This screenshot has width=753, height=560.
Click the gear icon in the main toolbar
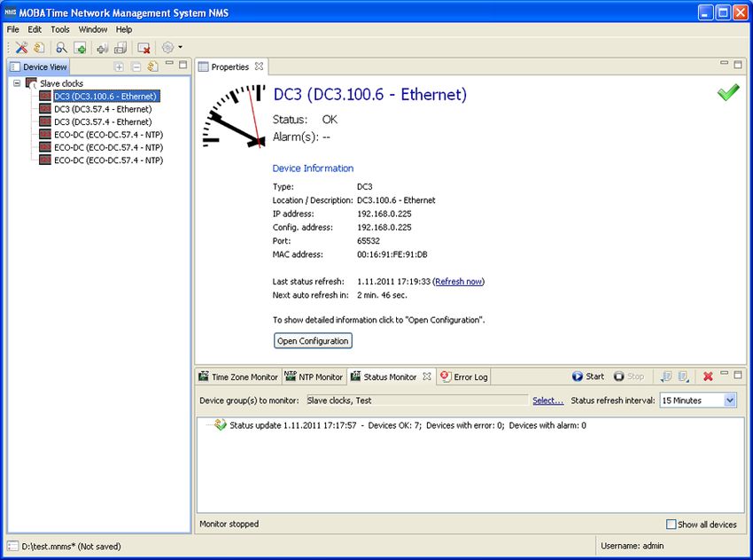[167, 47]
